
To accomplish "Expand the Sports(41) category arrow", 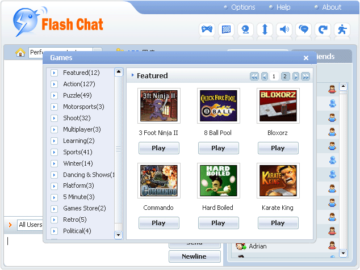I will click(x=54, y=153).
